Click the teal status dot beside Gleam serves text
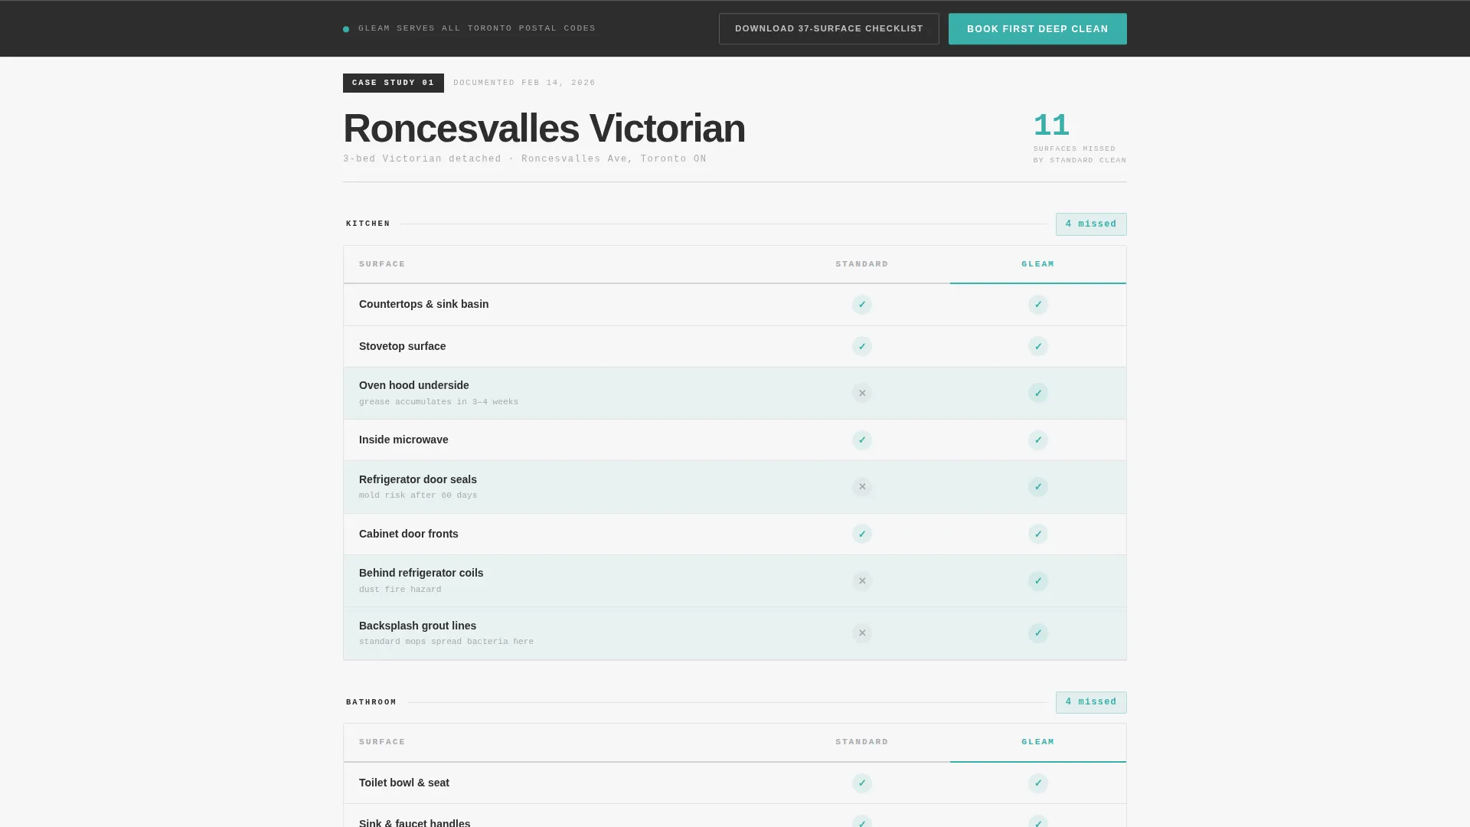Screen dimensions: 1470x827 [346, 29]
